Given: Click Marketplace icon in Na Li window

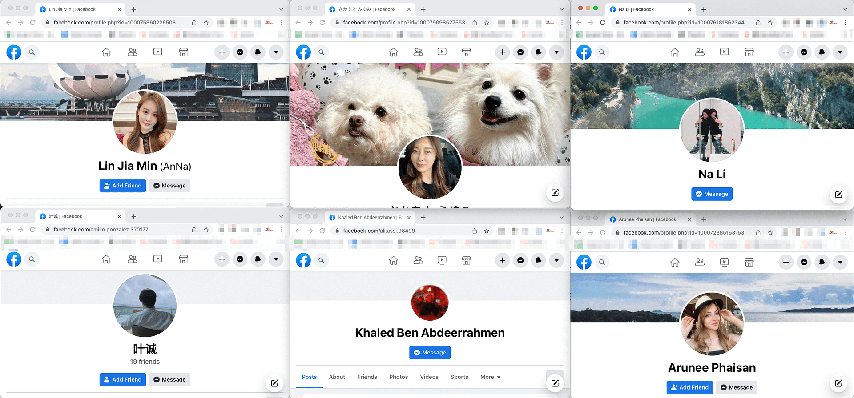Looking at the screenshot, I should pos(749,52).
